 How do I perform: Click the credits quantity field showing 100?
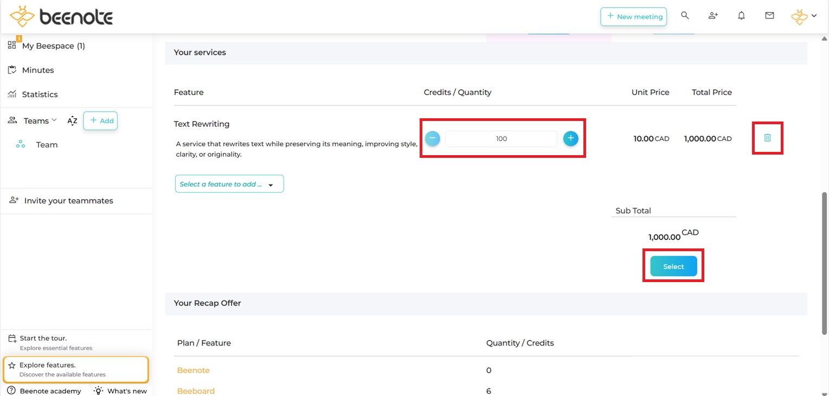click(501, 138)
